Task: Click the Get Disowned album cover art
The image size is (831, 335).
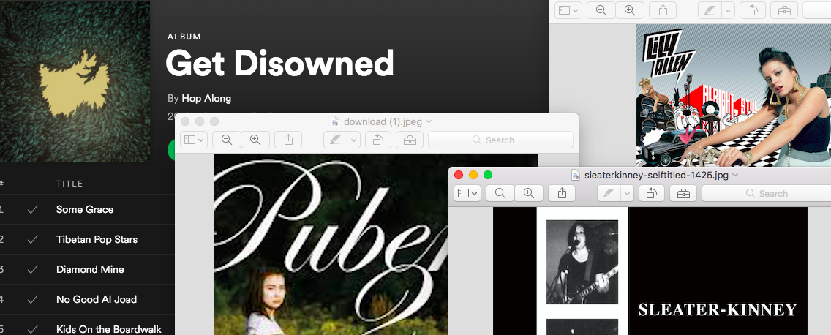Action: coord(75,80)
